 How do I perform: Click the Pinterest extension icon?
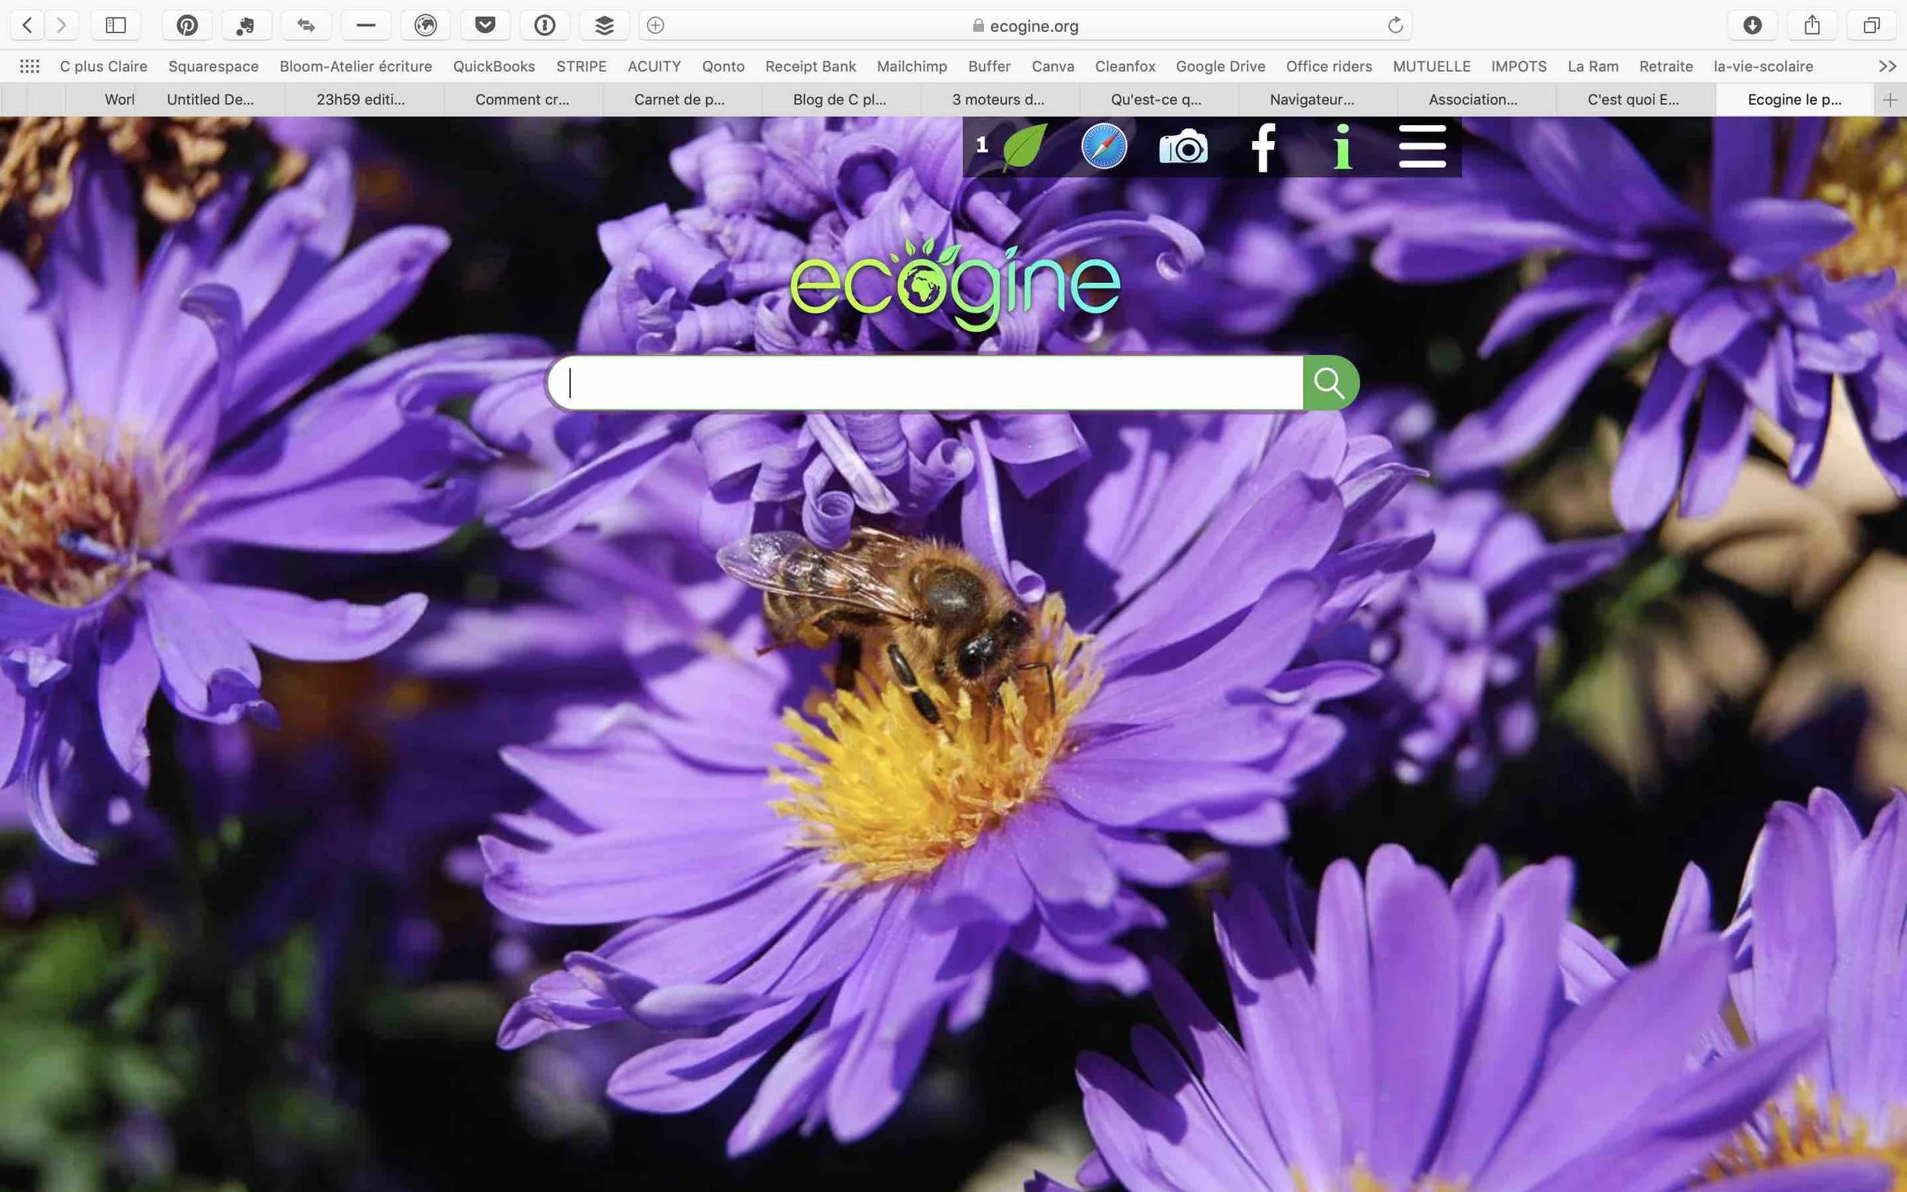pos(187,25)
